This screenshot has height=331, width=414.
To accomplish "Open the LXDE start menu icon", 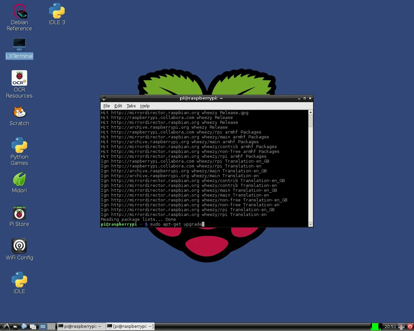I will click(5, 326).
